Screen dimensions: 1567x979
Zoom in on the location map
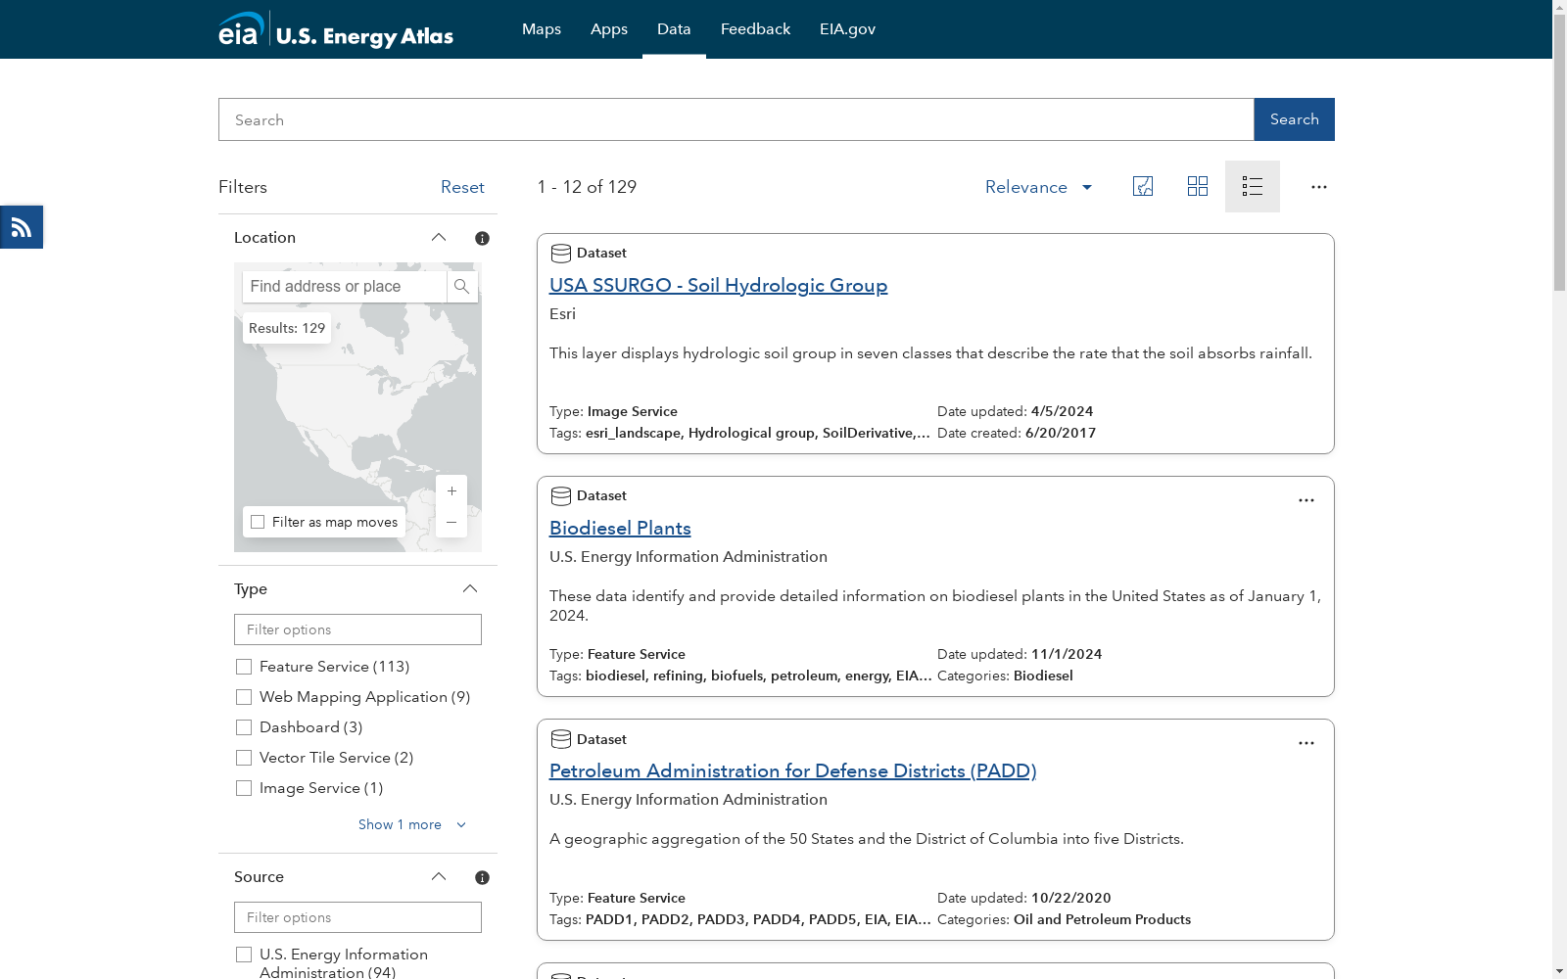click(451, 490)
